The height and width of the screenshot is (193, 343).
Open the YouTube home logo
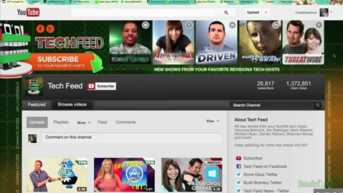pyautogui.click(x=28, y=12)
